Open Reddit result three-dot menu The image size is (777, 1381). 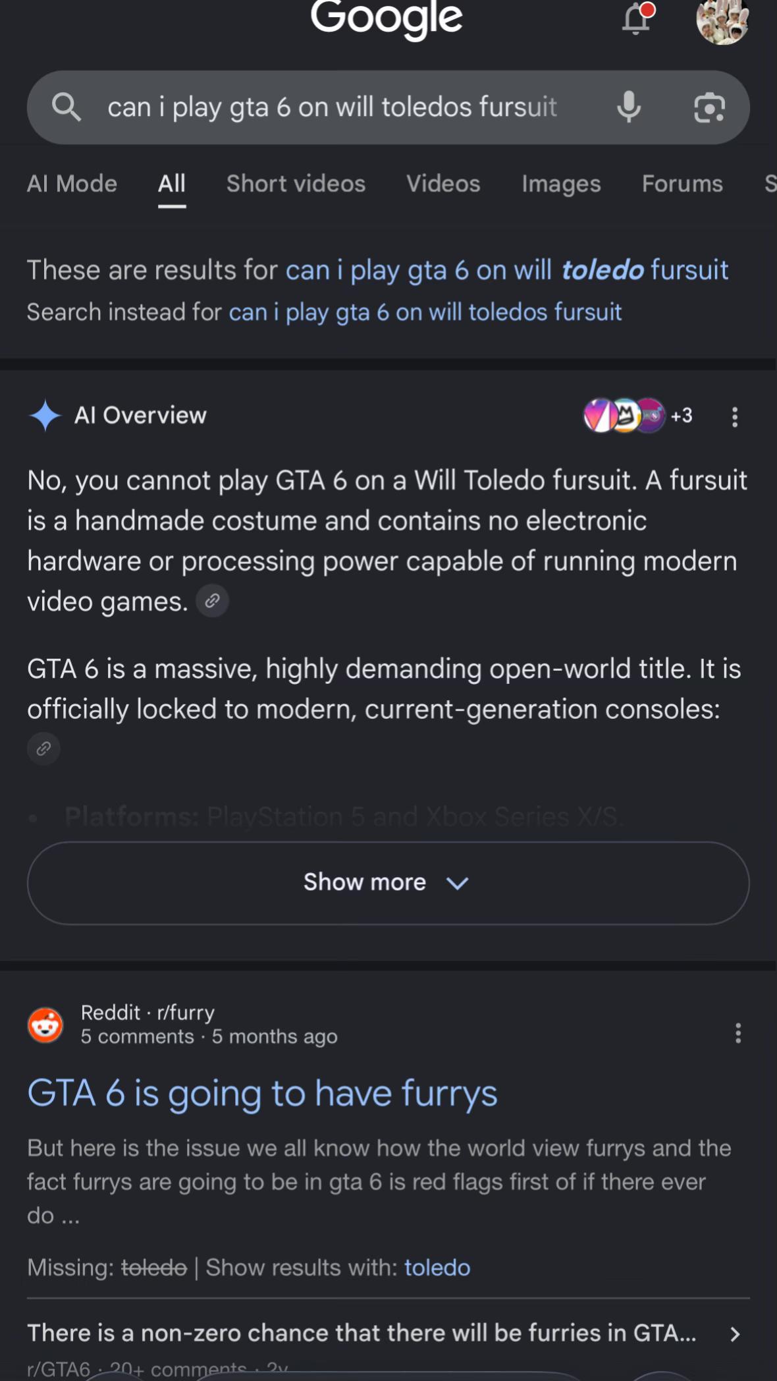[x=738, y=1033]
